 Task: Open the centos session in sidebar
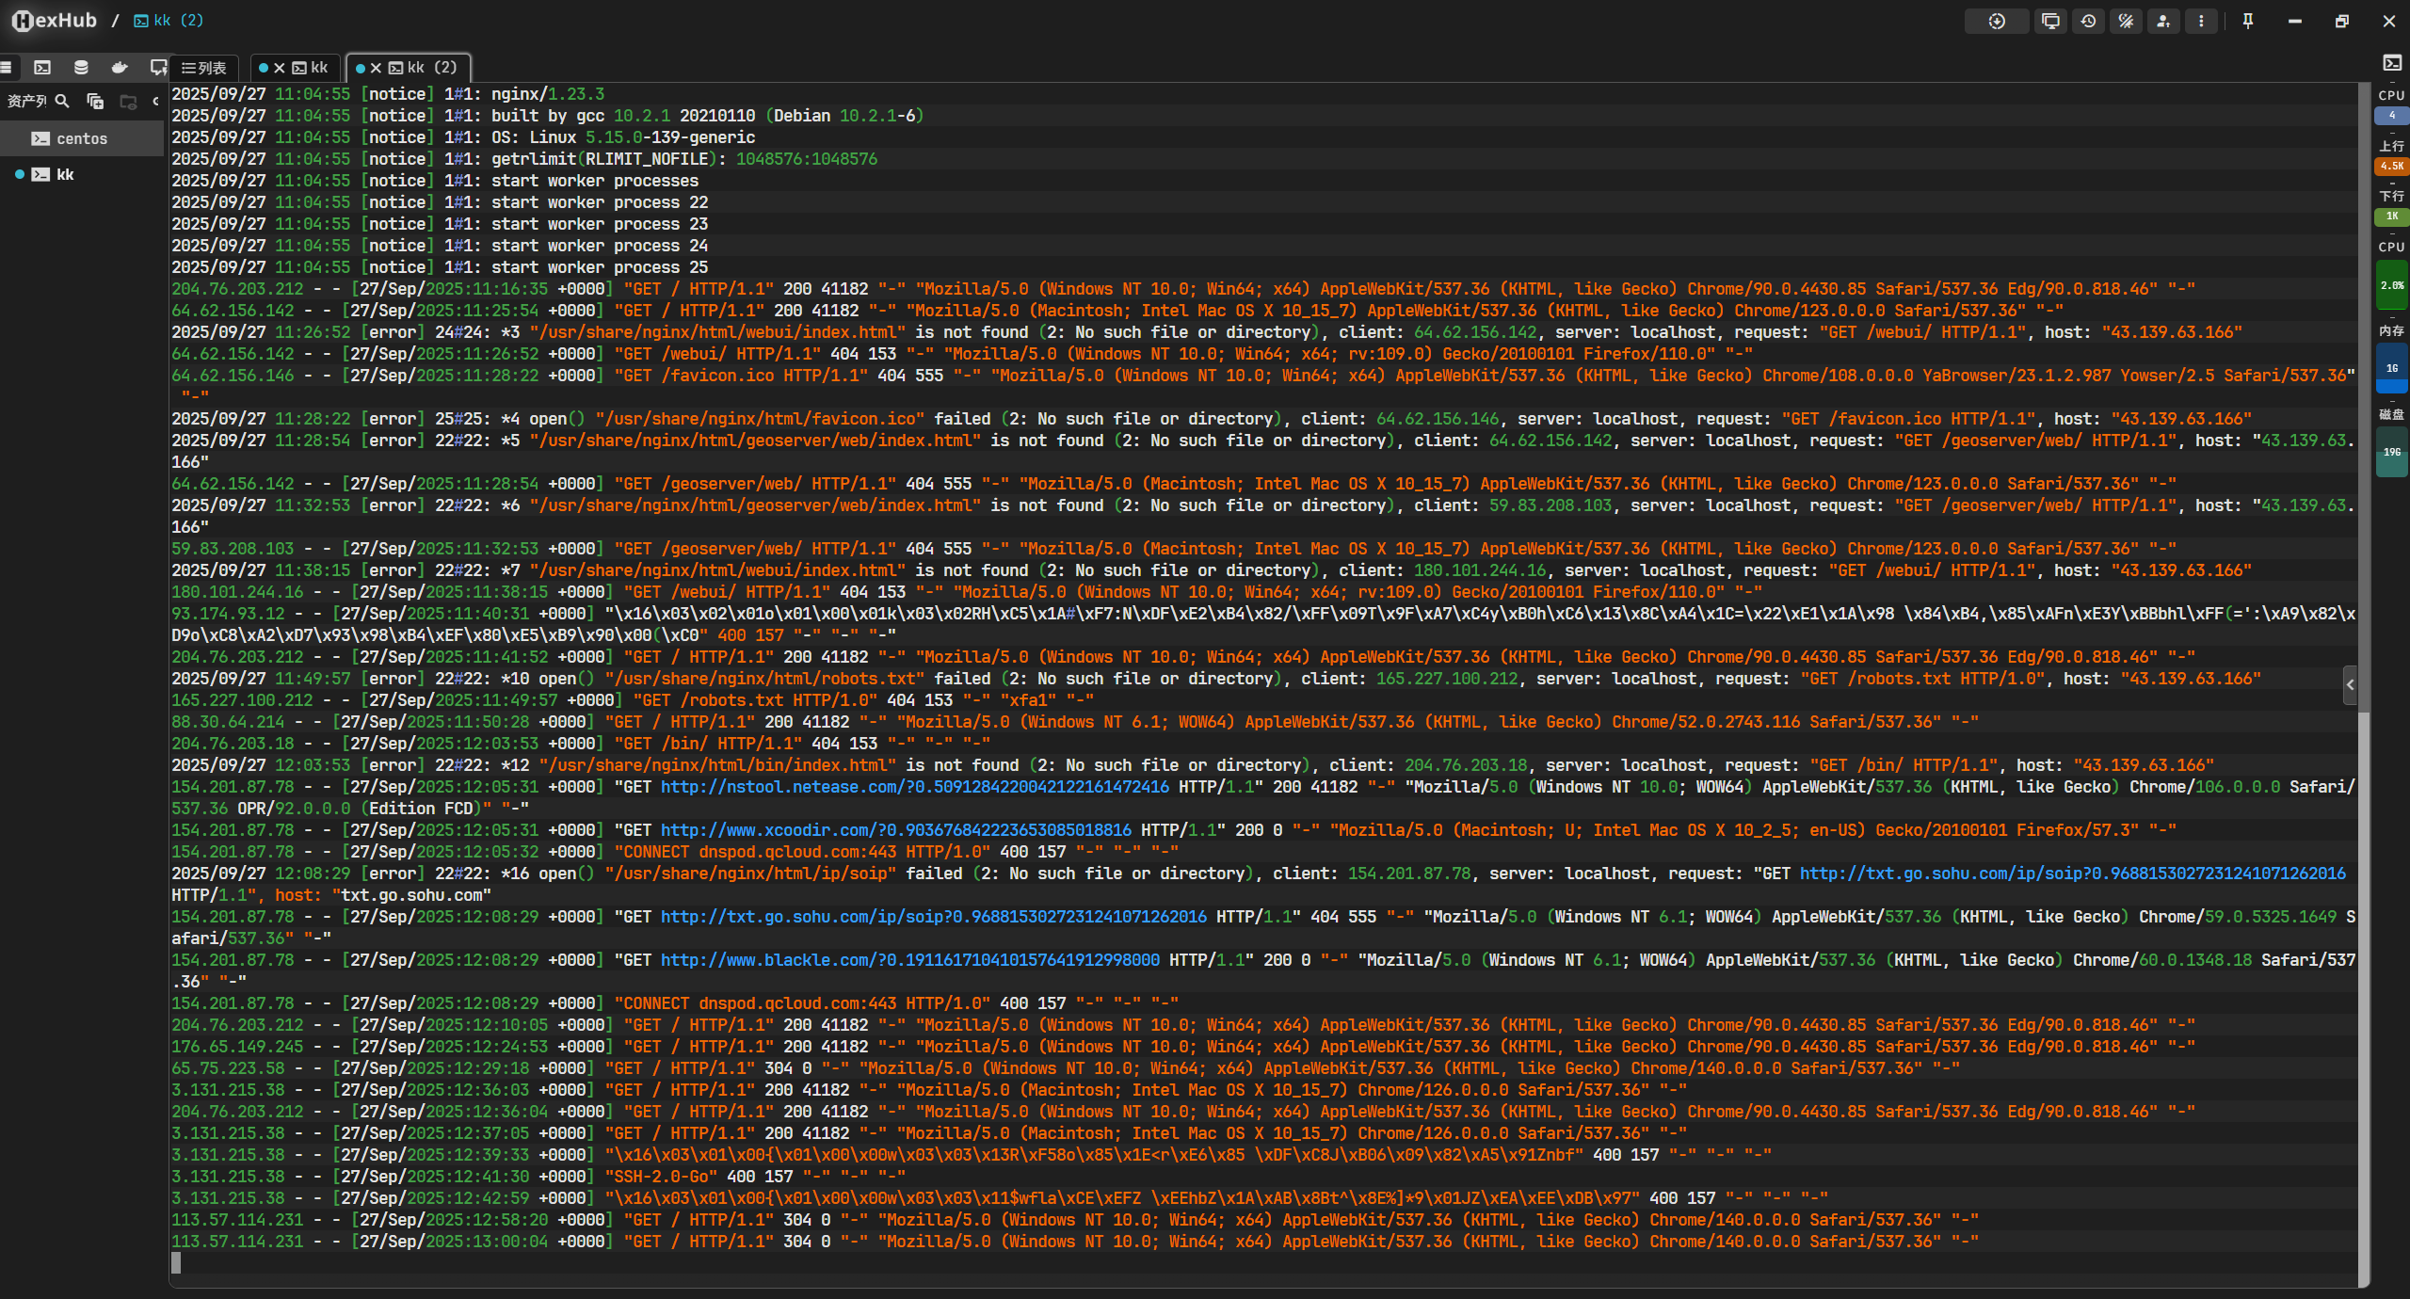pyautogui.click(x=82, y=138)
